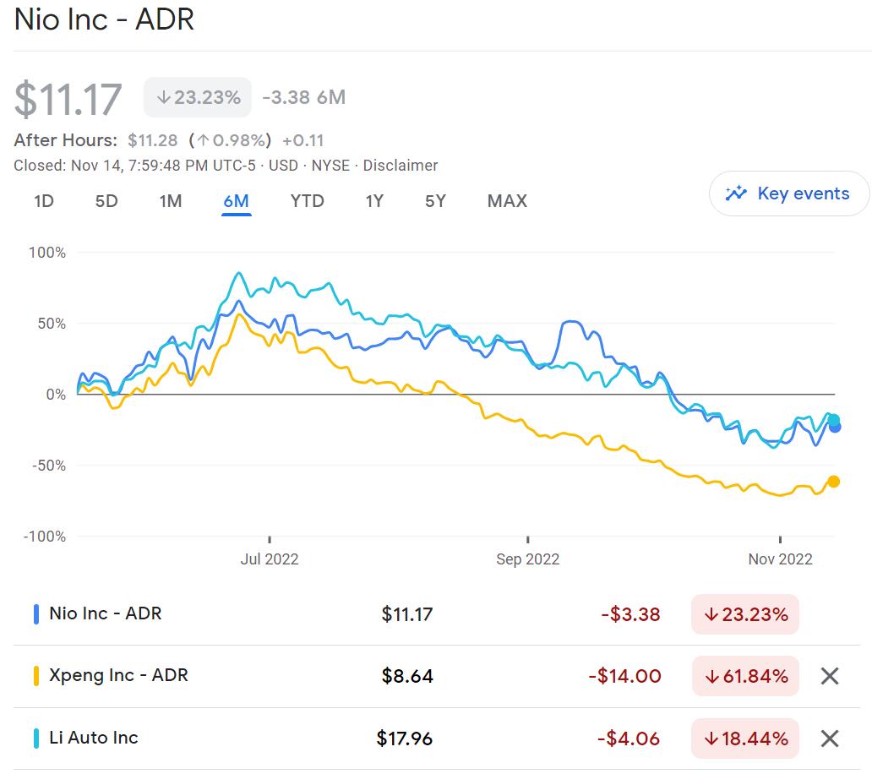Remove Li Auto Inc comparison X icon
The width and height of the screenshot is (872, 774).
(x=830, y=739)
